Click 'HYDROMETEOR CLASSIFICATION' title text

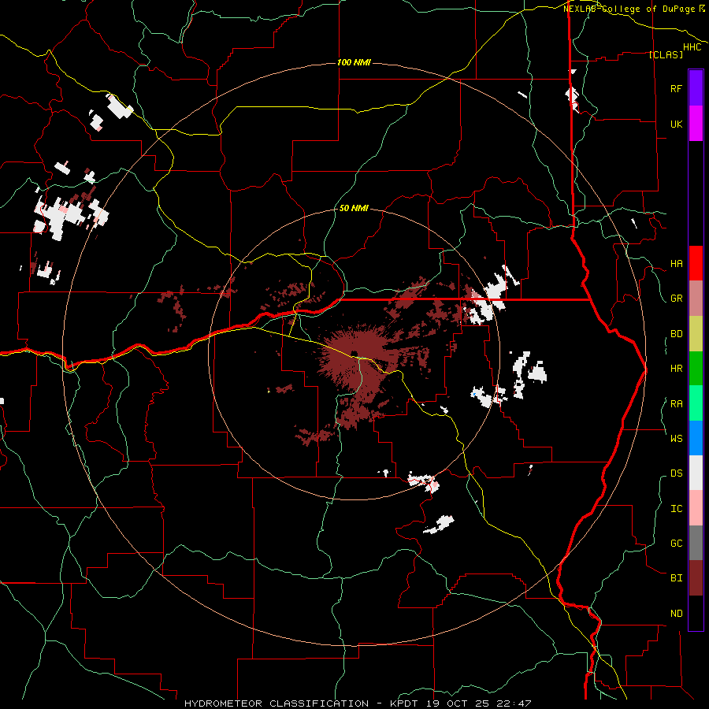(277, 703)
